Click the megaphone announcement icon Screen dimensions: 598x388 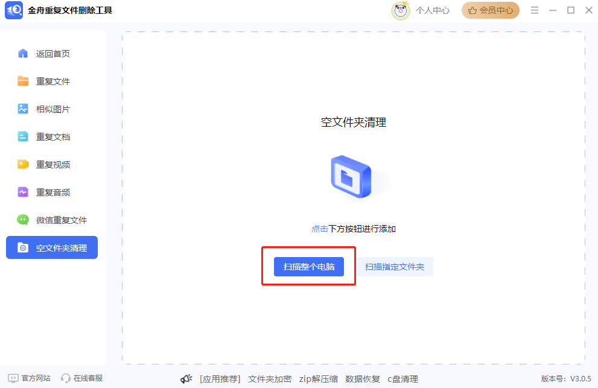(186, 379)
